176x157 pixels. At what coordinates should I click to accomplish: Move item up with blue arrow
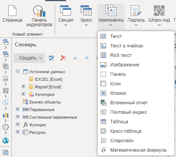pos(75,58)
